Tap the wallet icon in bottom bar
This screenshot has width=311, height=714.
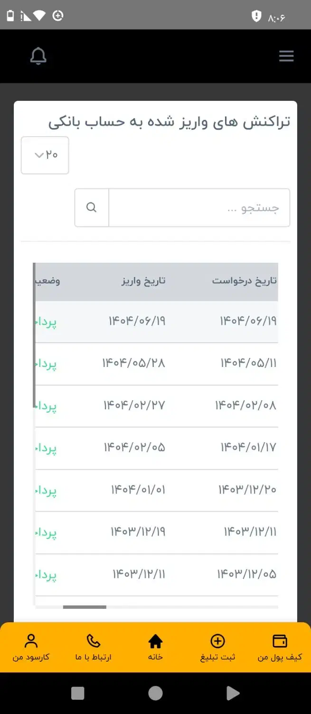280,641
